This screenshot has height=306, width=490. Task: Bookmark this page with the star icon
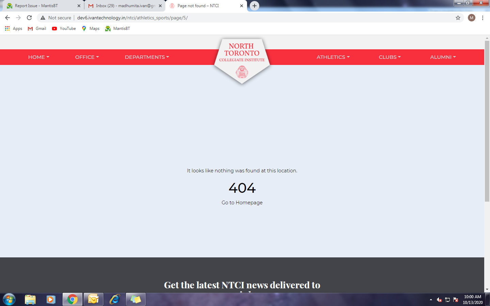pos(458,18)
